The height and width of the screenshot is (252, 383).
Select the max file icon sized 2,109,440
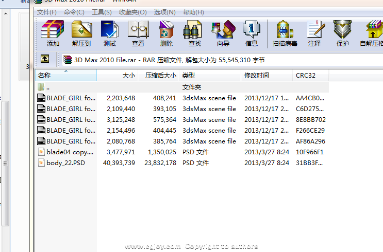41,109
